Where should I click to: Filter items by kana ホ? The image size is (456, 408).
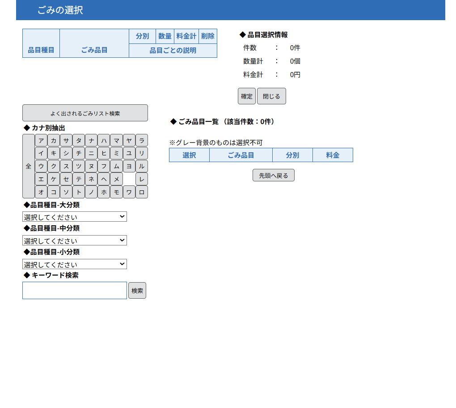[x=104, y=192]
